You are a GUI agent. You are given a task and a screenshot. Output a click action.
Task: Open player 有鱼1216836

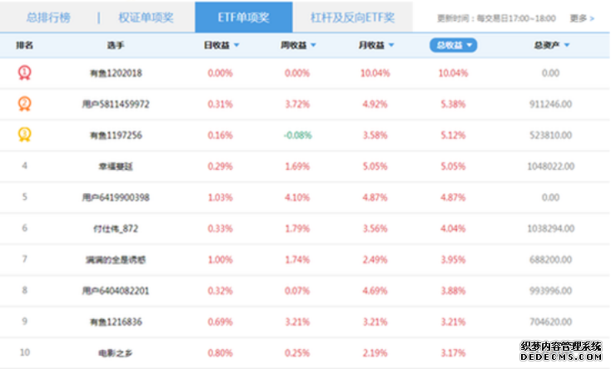click(116, 322)
